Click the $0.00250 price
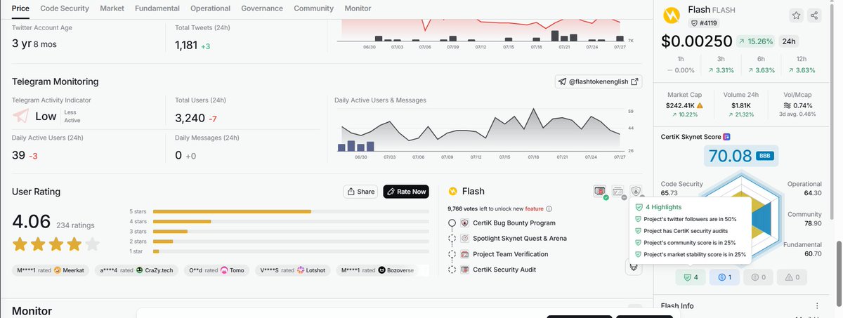Viewport: 843px width, 318px height. click(x=696, y=41)
